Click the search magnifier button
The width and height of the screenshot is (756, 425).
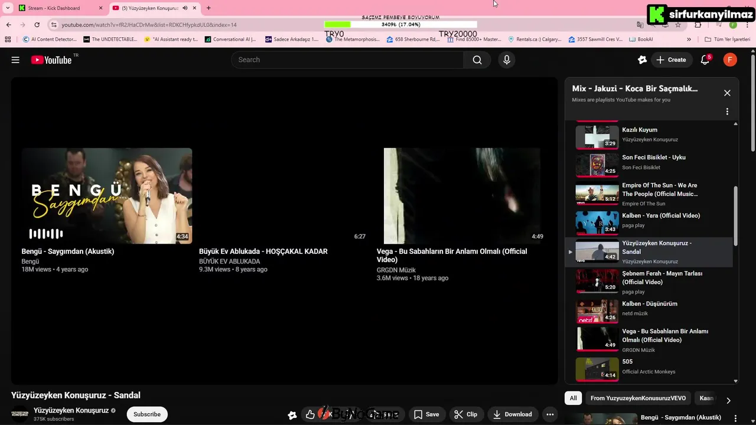pyautogui.click(x=477, y=60)
